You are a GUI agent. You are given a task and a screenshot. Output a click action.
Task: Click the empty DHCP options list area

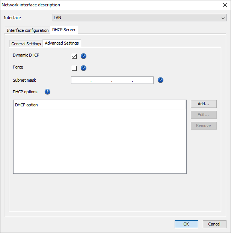pyautogui.click(x=100, y=142)
